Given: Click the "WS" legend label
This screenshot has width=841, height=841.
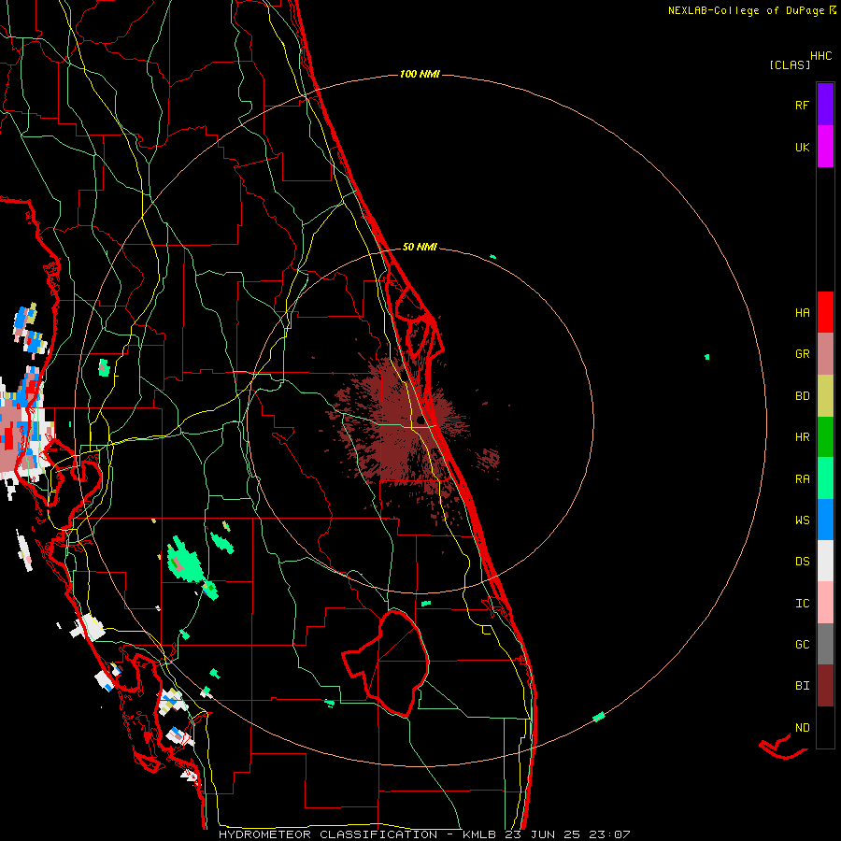Looking at the screenshot, I should [802, 520].
